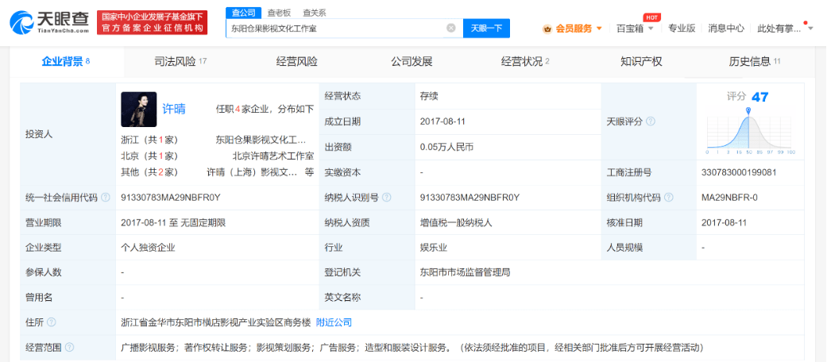Click the 天眼一下 search button
Screen dimensions: 827x362
486,28
